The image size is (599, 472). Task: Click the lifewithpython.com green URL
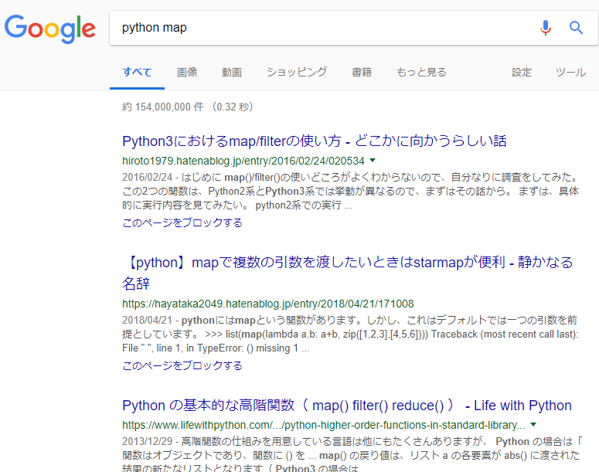324,425
